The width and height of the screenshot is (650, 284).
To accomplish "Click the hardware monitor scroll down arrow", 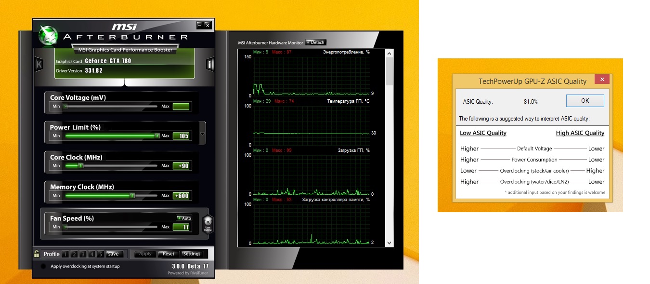I will (390, 243).
